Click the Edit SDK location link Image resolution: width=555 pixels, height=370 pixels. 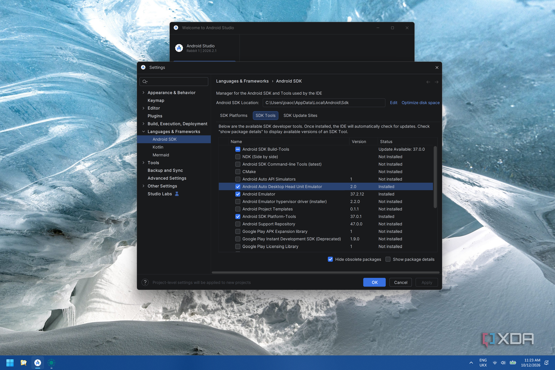coord(394,103)
